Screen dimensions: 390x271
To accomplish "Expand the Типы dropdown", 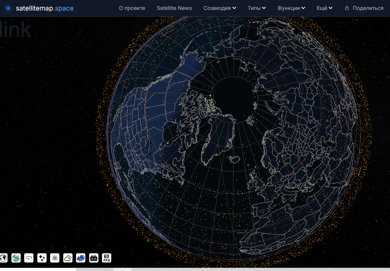I will coord(257,8).
